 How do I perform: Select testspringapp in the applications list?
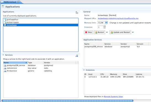click(41, 22)
